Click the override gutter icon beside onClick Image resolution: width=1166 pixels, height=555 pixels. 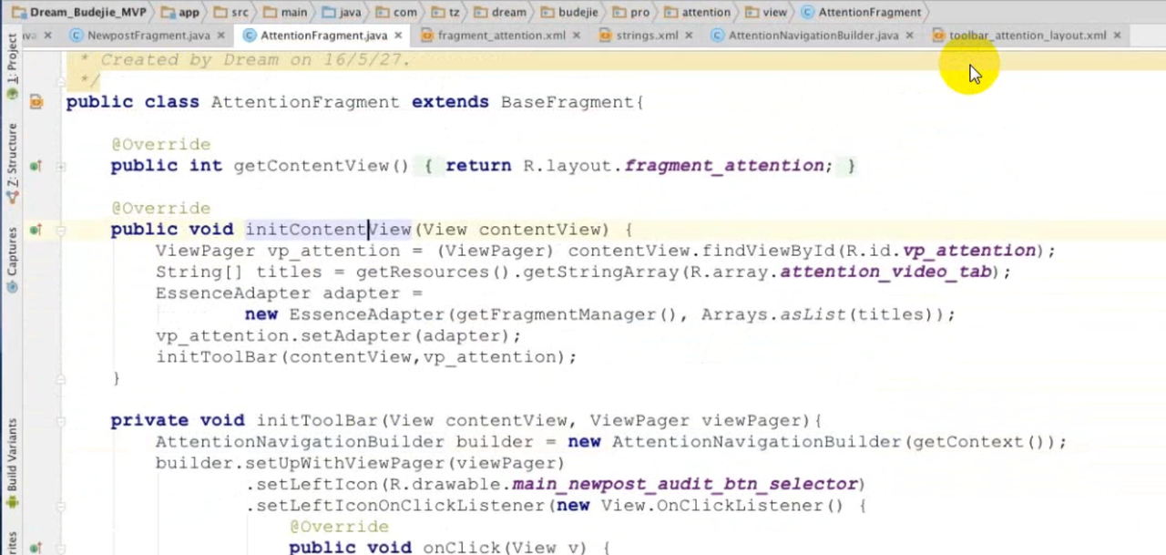[35, 548]
